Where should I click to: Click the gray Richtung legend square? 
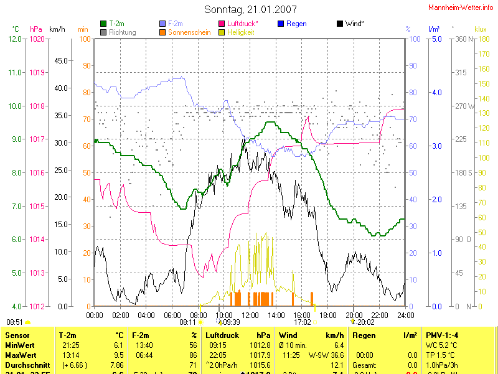pyautogui.click(x=103, y=32)
